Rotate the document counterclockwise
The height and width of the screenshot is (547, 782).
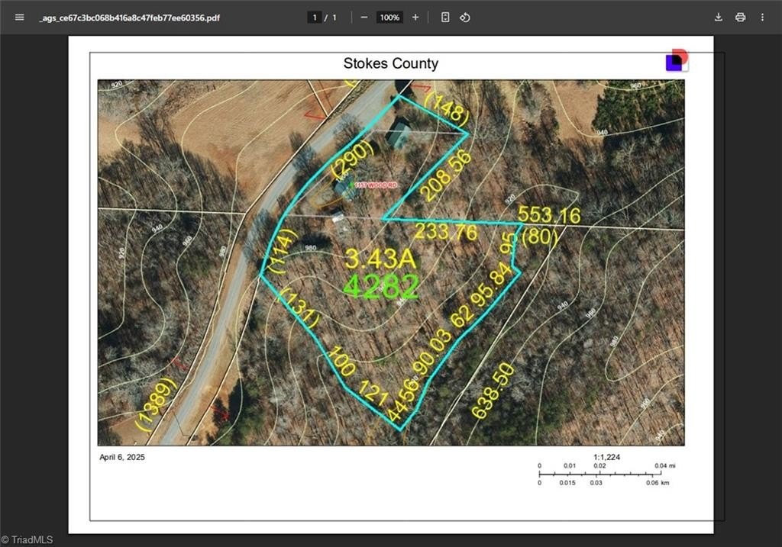click(465, 17)
